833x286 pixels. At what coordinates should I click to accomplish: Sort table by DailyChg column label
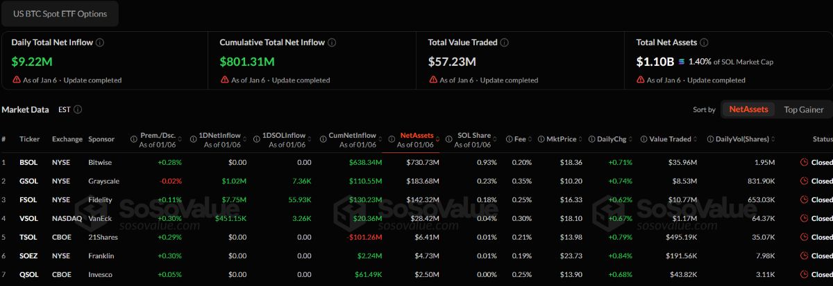click(612, 138)
